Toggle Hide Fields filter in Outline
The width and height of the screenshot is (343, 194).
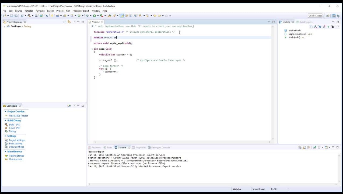tap(320, 27)
